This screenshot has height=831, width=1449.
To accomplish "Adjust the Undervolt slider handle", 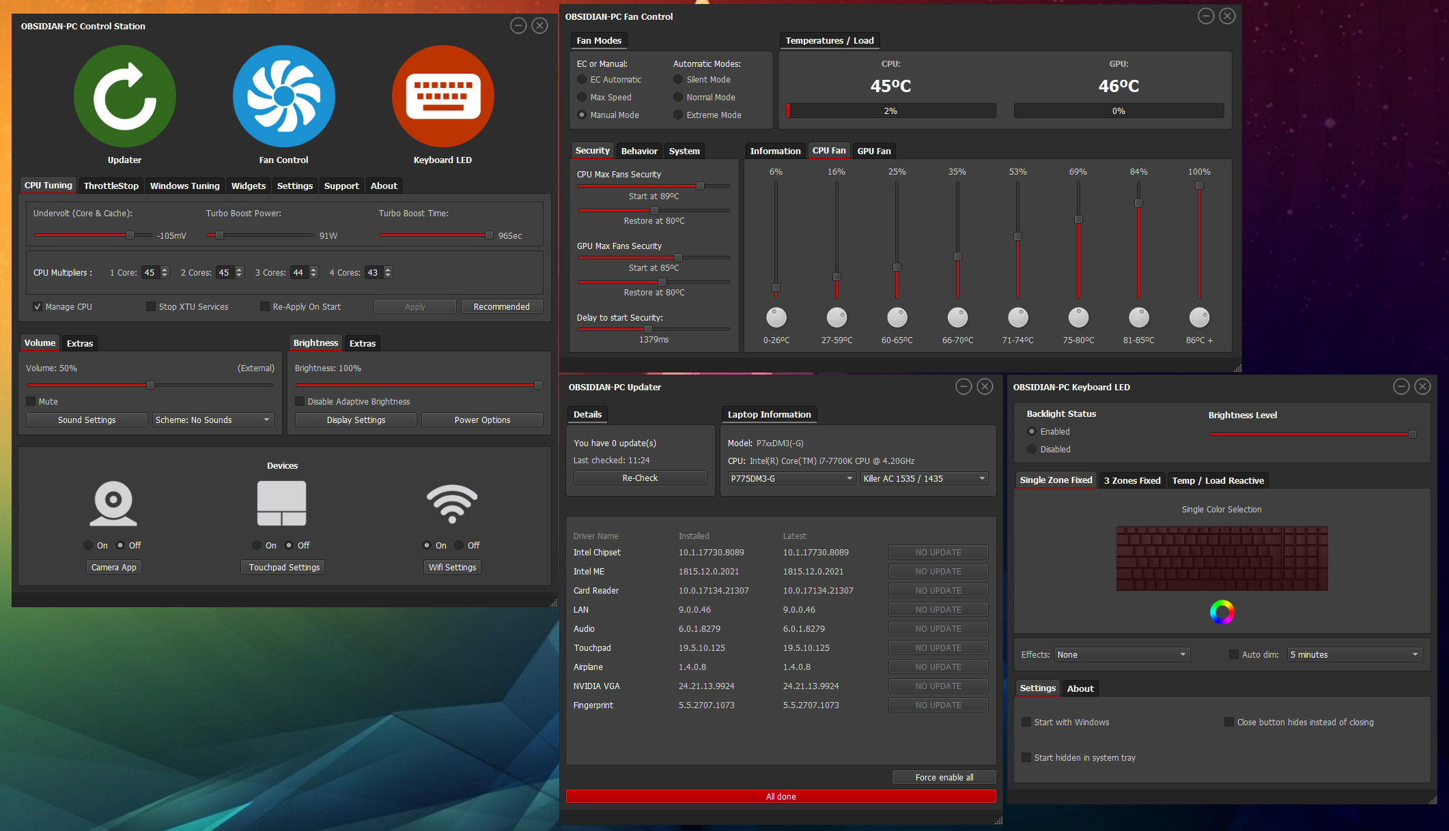I will click(x=130, y=235).
